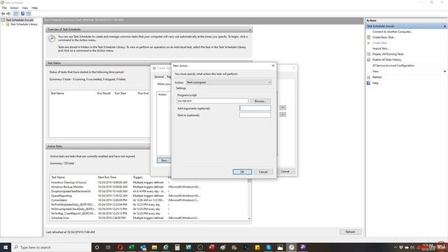Open the Windows Start button
This screenshot has height=252, width=448.
point(6,247)
